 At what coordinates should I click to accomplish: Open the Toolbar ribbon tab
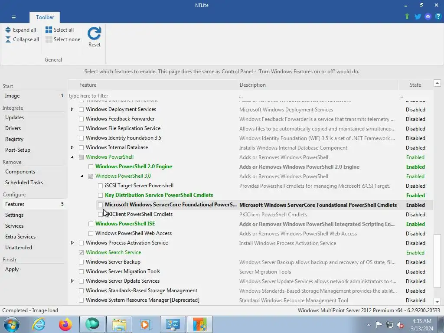45,17
